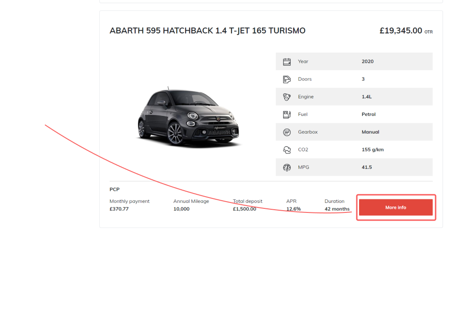
Task: Click the Monthly payment label
Action: point(130,202)
